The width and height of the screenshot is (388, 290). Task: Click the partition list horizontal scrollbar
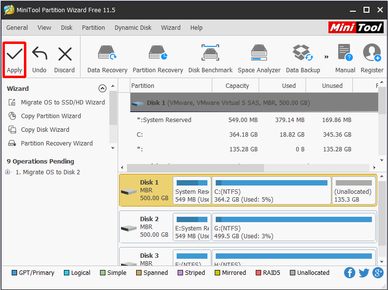[195, 167]
